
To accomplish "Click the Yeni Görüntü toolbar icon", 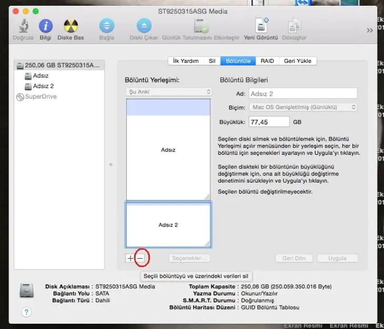I will coord(261,26).
